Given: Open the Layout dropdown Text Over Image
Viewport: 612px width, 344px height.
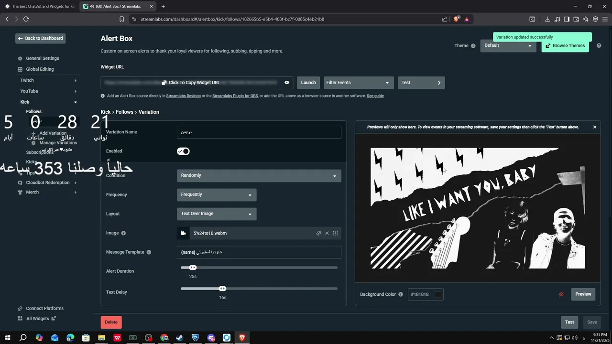Looking at the screenshot, I should tap(217, 214).
